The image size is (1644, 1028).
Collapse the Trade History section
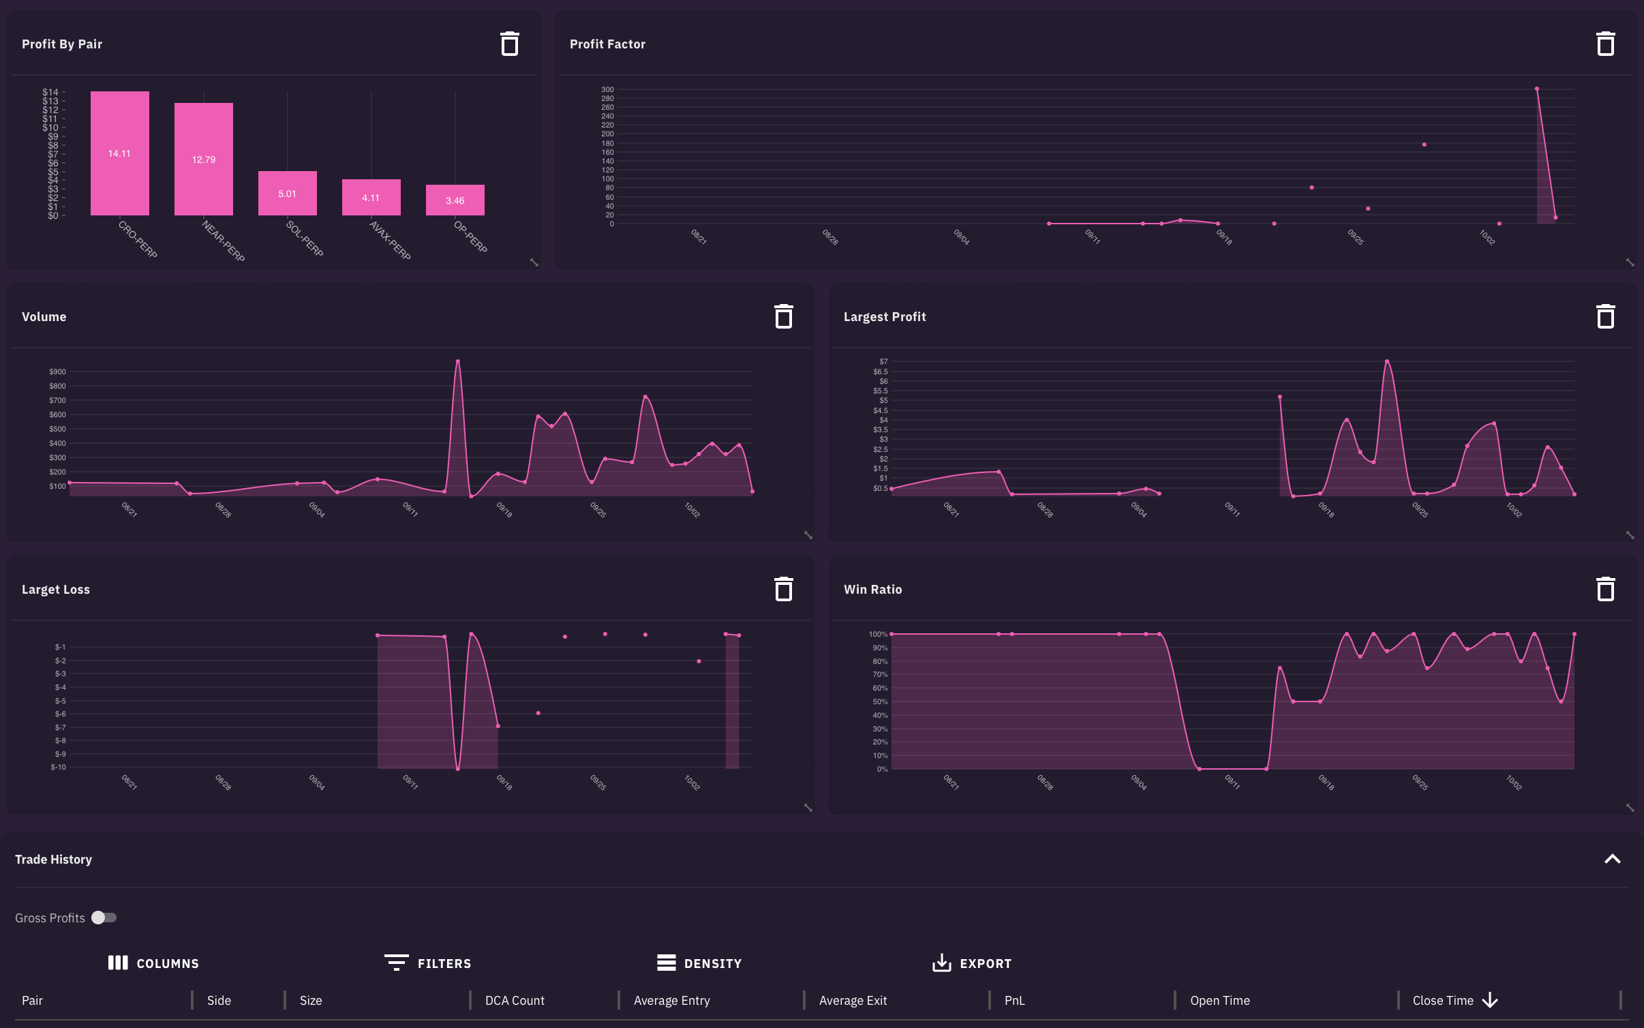[x=1612, y=859]
